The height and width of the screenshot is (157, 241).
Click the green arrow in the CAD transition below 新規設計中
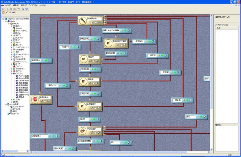[125, 30]
